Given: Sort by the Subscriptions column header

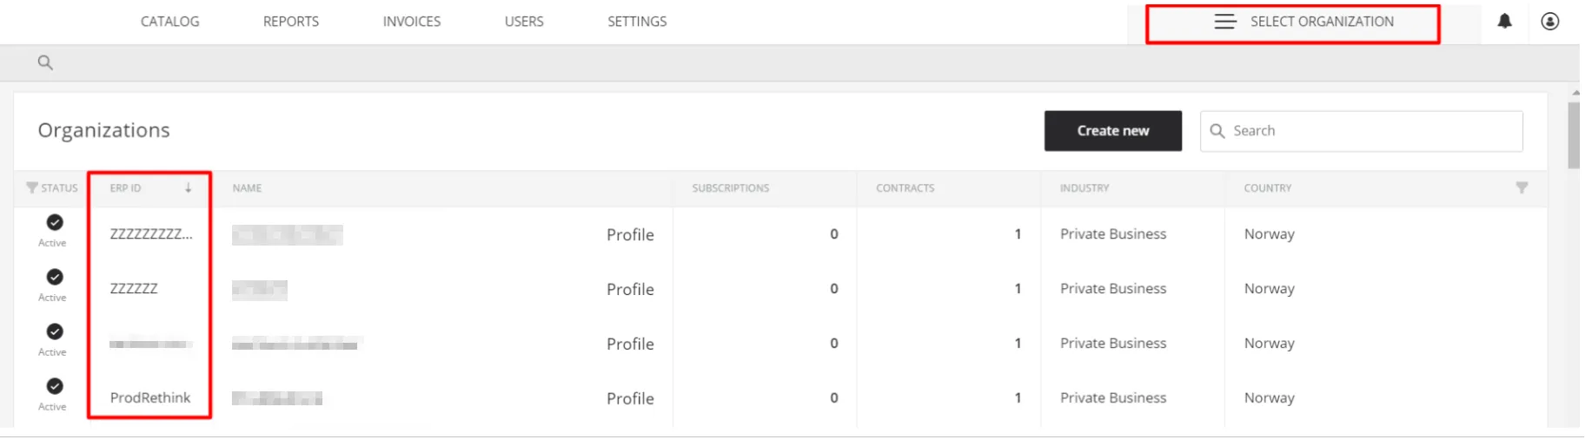Looking at the screenshot, I should coord(730,188).
